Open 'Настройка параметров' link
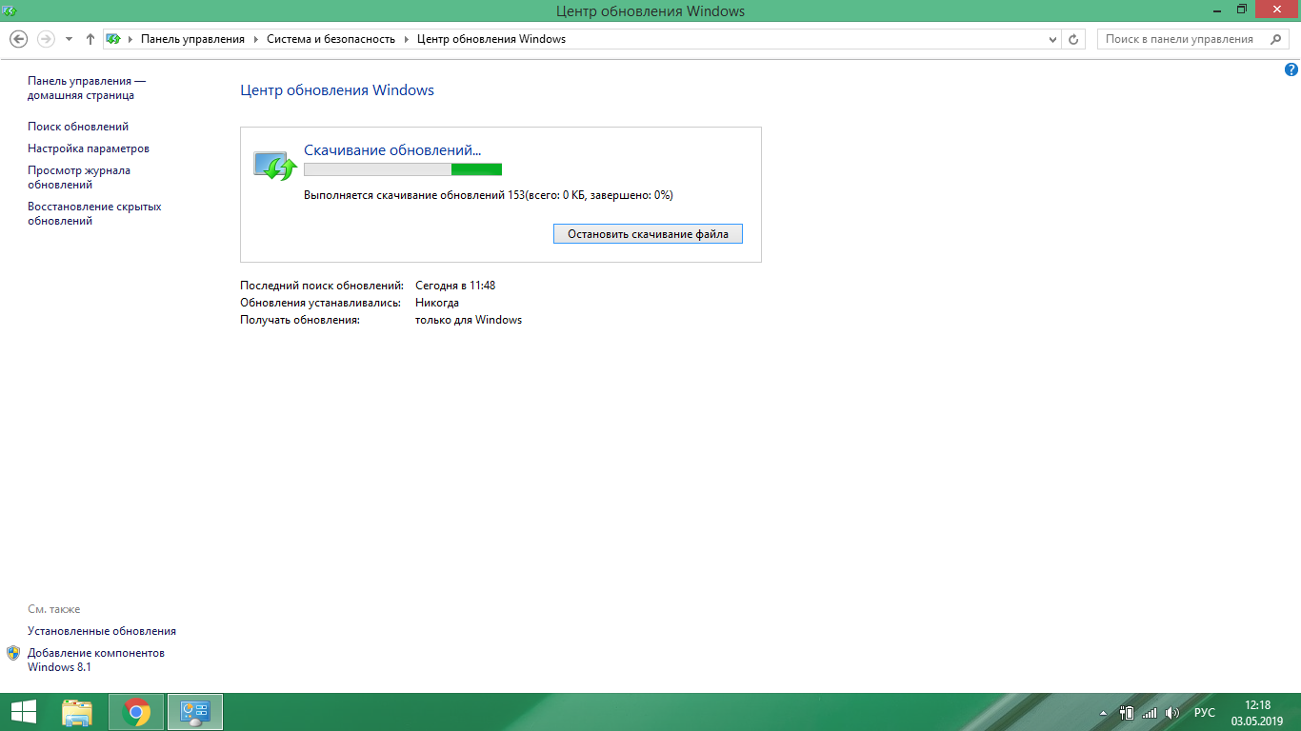Image resolution: width=1301 pixels, height=731 pixels. [89, 148]
